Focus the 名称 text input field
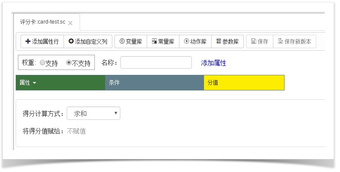Viewport: 340px width, 172px height. [x=156, y=62]
